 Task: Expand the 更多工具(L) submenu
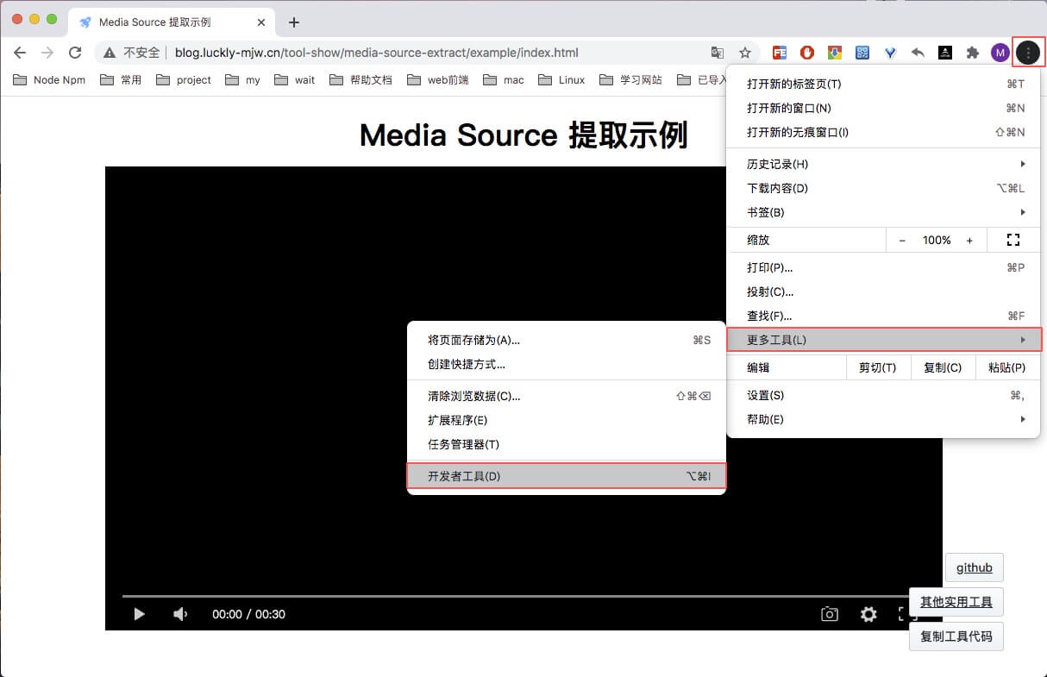point(883,340)
